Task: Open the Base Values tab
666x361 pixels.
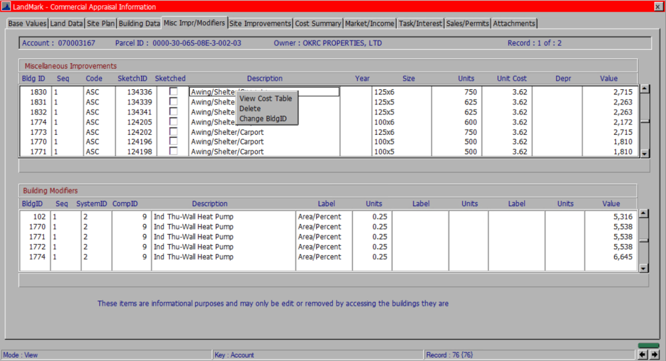Action: [x=27, y=23]
